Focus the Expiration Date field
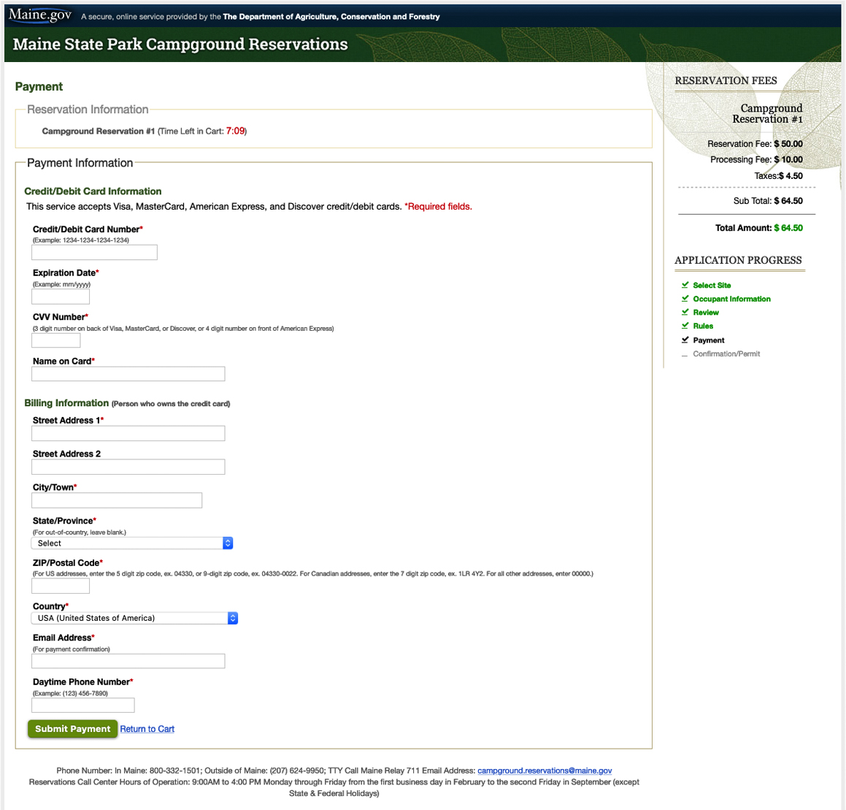846x810 pixels. [61, 297]
